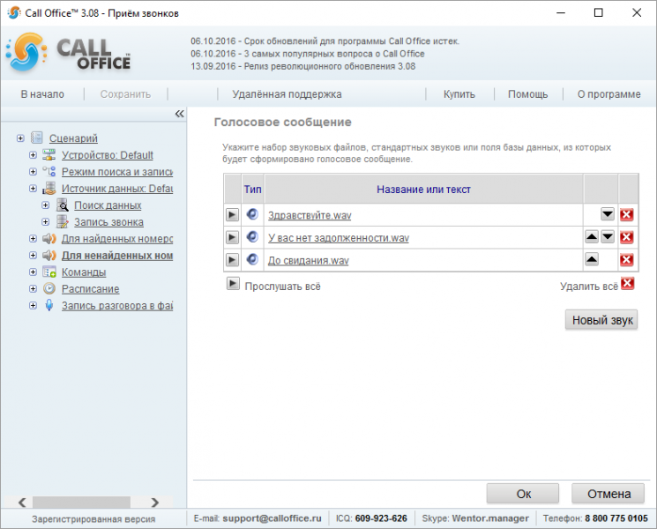Expand the Расписание node
This screenshot has height=529, width=657.
tap(34, 289)
